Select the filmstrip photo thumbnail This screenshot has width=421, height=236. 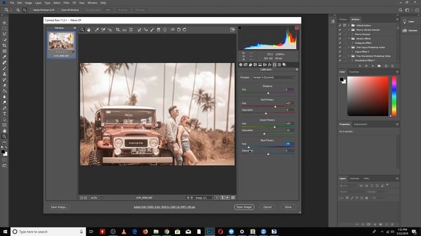(x=61, y=41)
